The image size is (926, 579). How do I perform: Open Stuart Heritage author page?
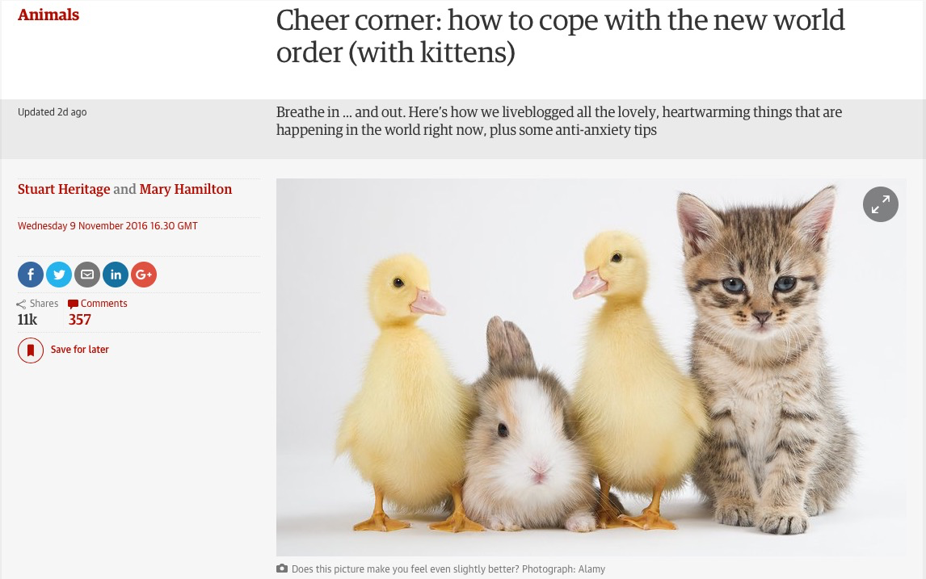64,189
